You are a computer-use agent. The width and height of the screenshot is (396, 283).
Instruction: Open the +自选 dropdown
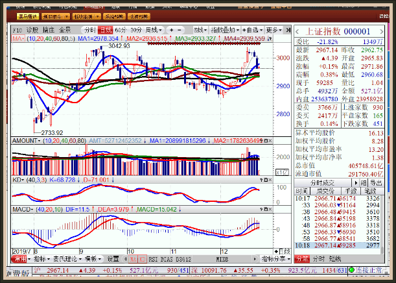tap(252, 30)
